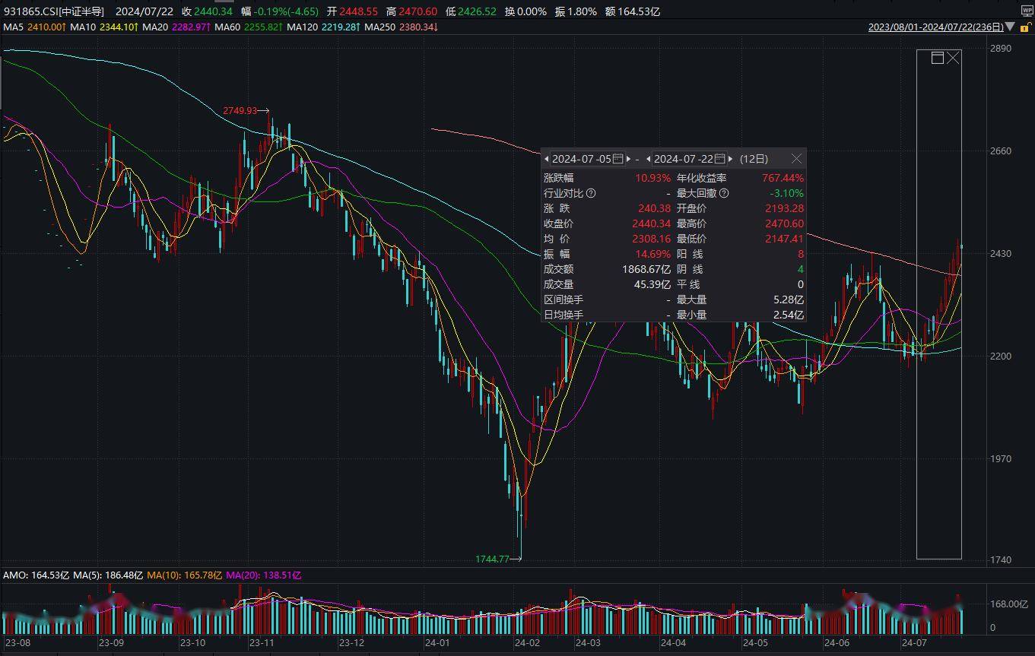Click the 2890 price axis label
This screenshot has width=1035, height=656.
tap(1002, 48)
